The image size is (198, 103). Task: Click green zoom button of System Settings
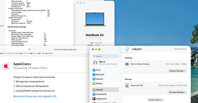coord(99,49)
